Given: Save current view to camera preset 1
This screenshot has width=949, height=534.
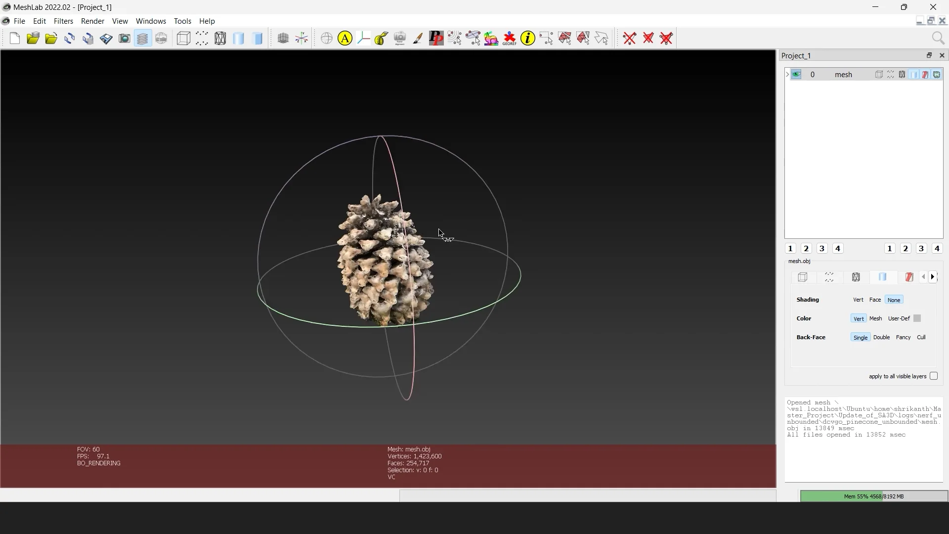Looking at the screenshot, I should tap(789, 248).
